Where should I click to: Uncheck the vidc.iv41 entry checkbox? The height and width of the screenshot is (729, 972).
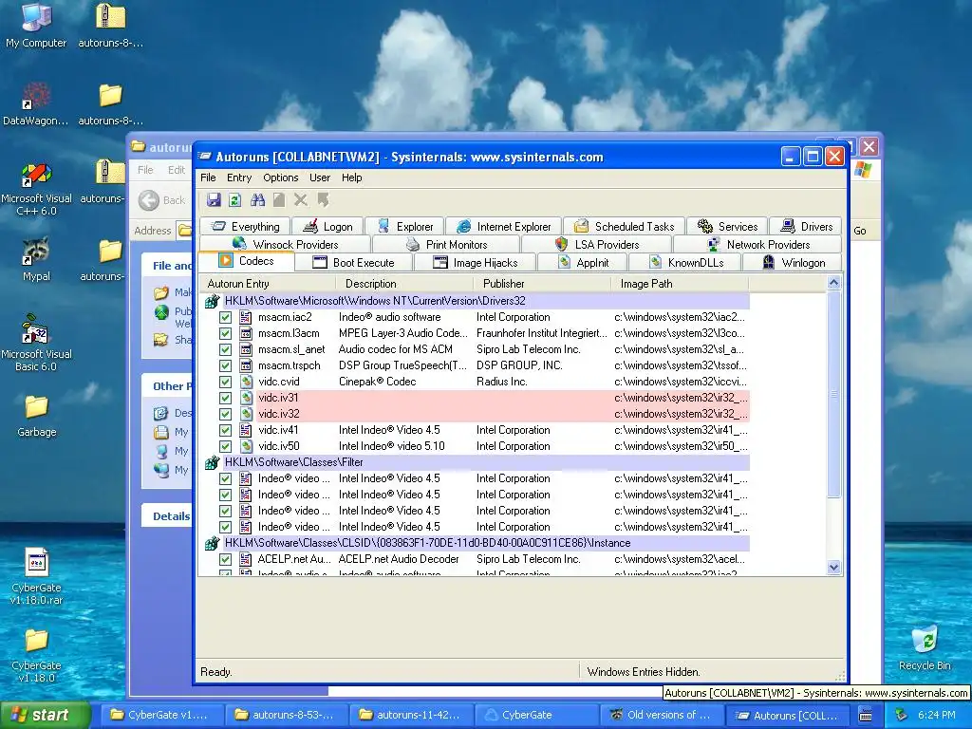(226, 430)
